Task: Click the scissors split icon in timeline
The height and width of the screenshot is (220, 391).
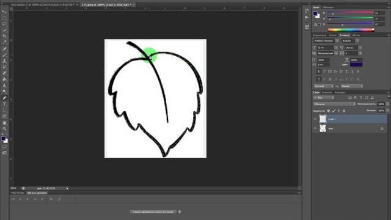Action: (51, 199)
